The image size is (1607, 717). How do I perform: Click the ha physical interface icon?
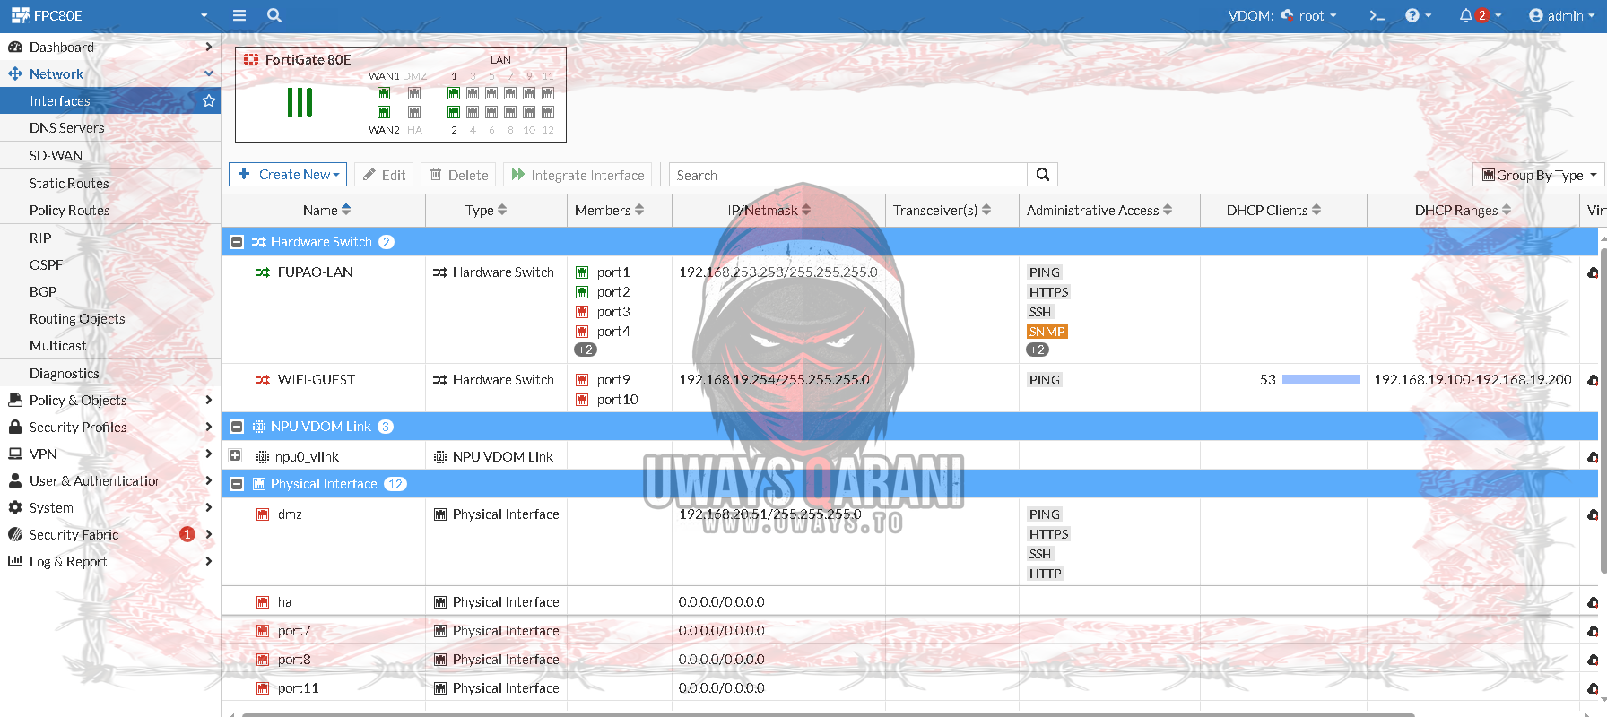point(263,602)
